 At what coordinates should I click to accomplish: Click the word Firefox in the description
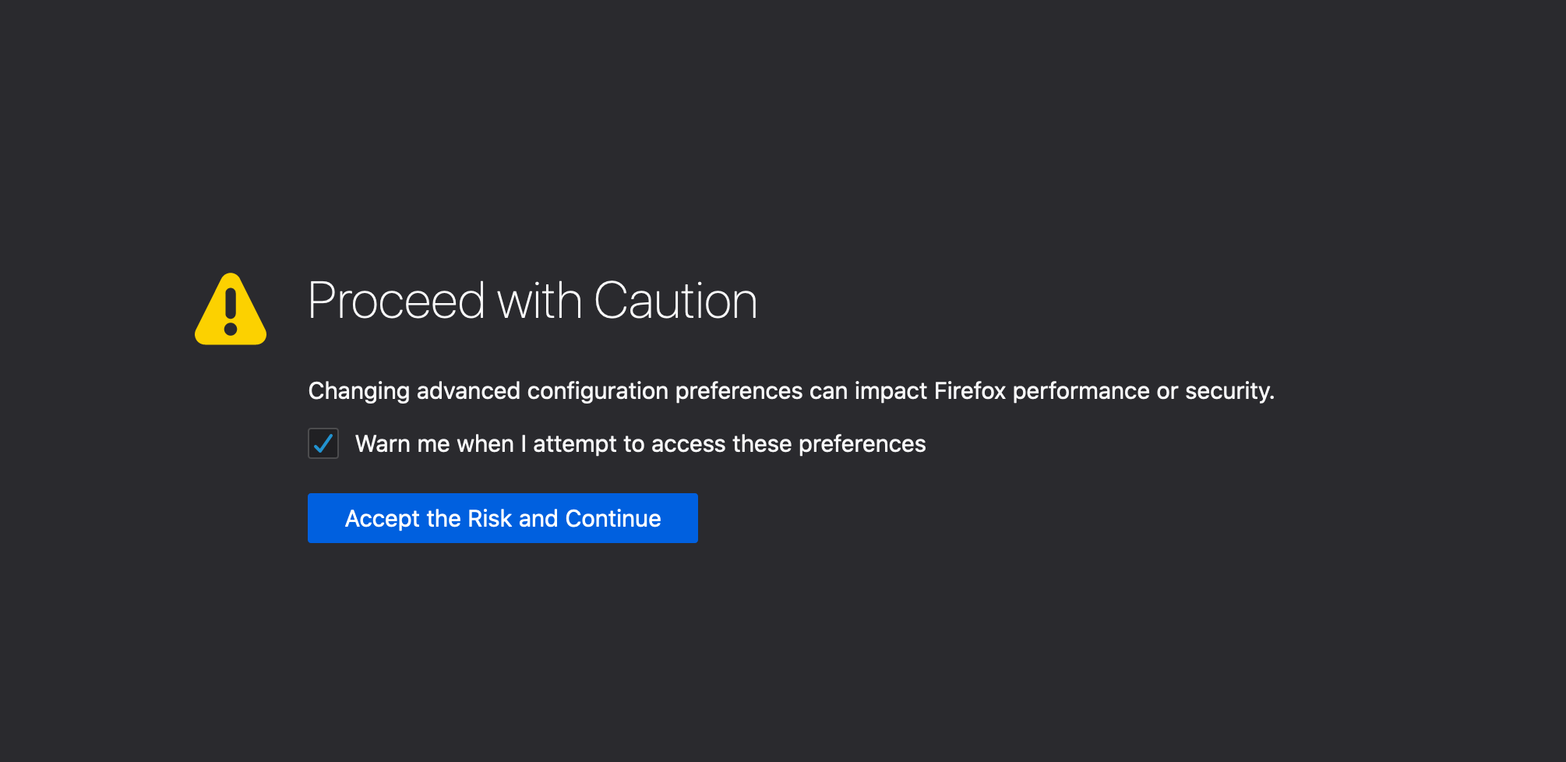(x=970, y=390)
